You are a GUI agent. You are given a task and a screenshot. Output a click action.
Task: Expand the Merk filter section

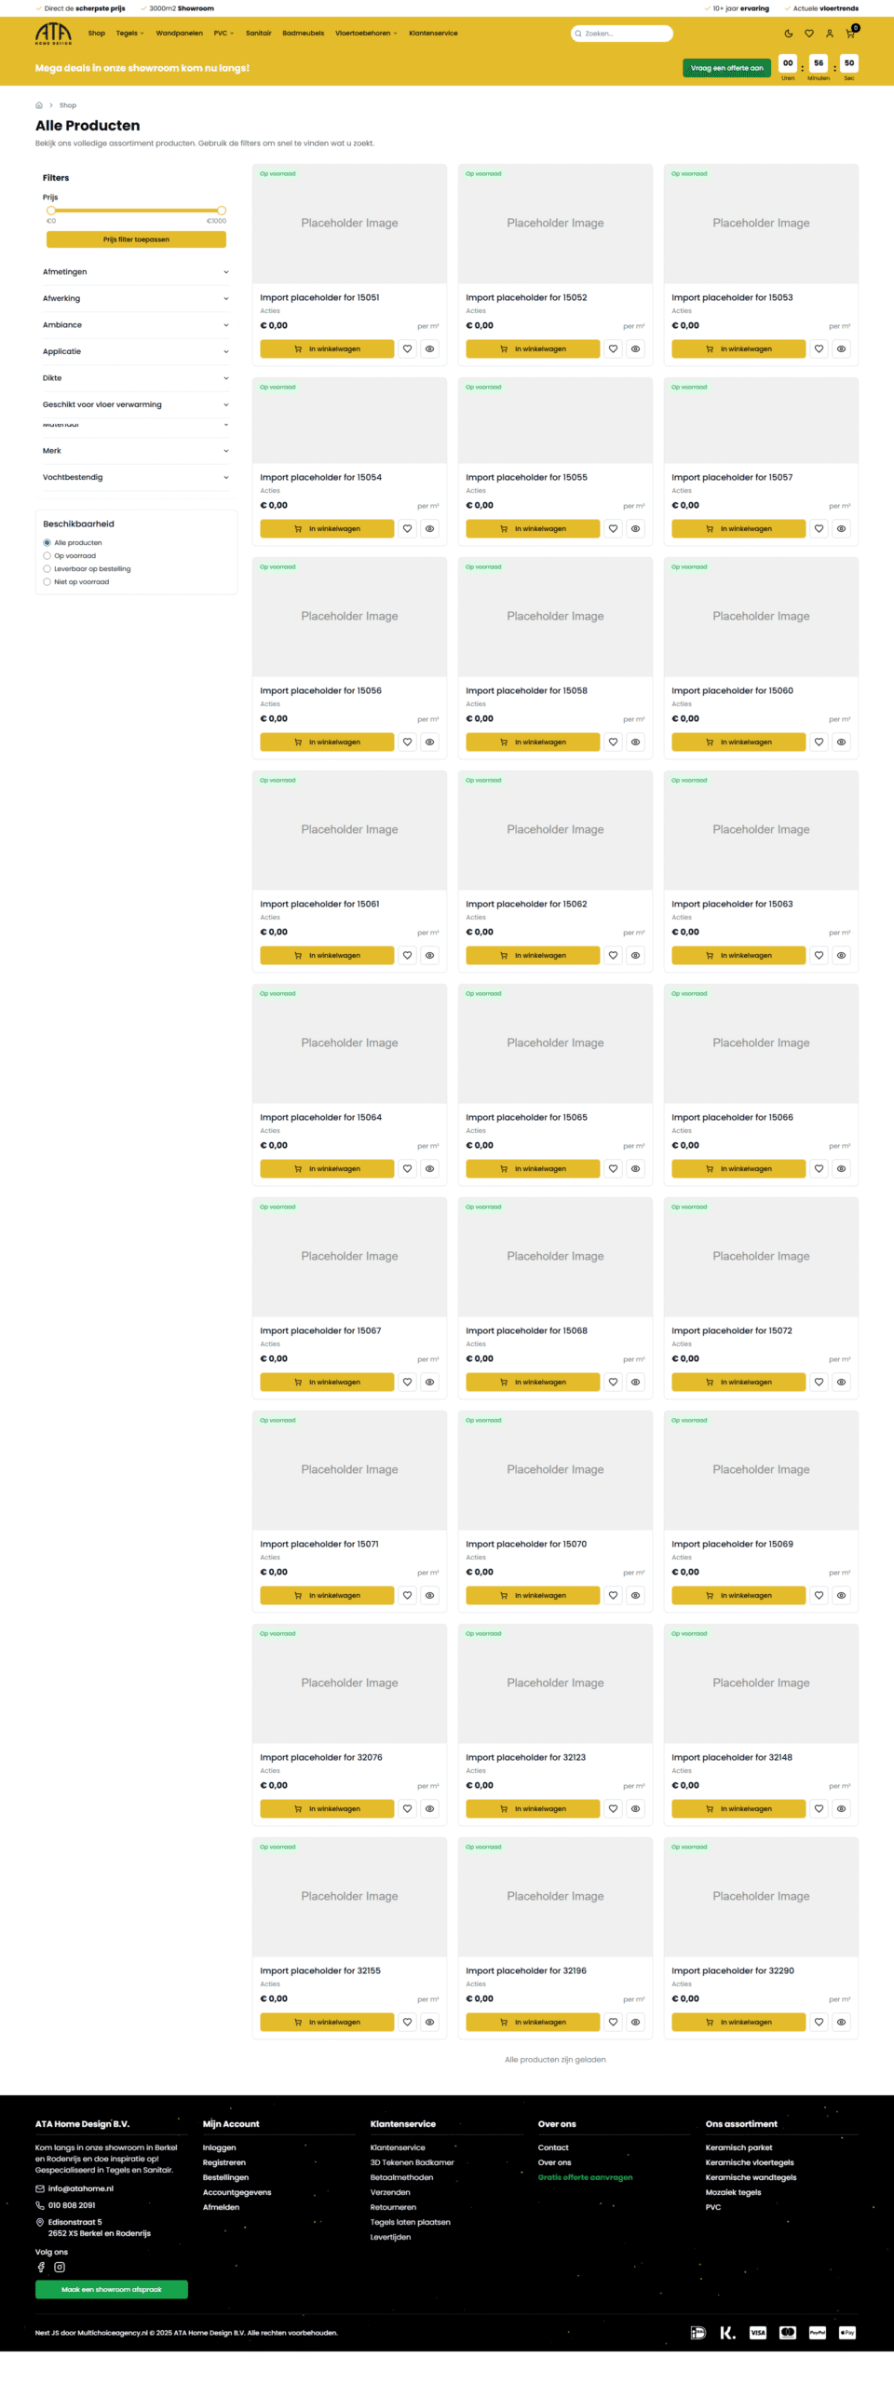[x=136, y=451]
